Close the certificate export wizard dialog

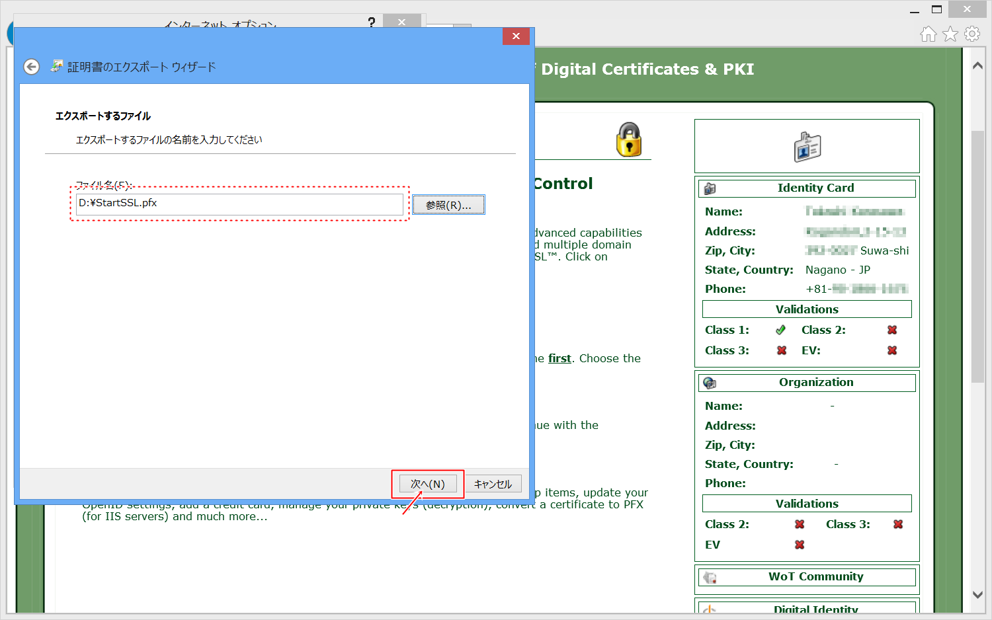coord(516,36)
